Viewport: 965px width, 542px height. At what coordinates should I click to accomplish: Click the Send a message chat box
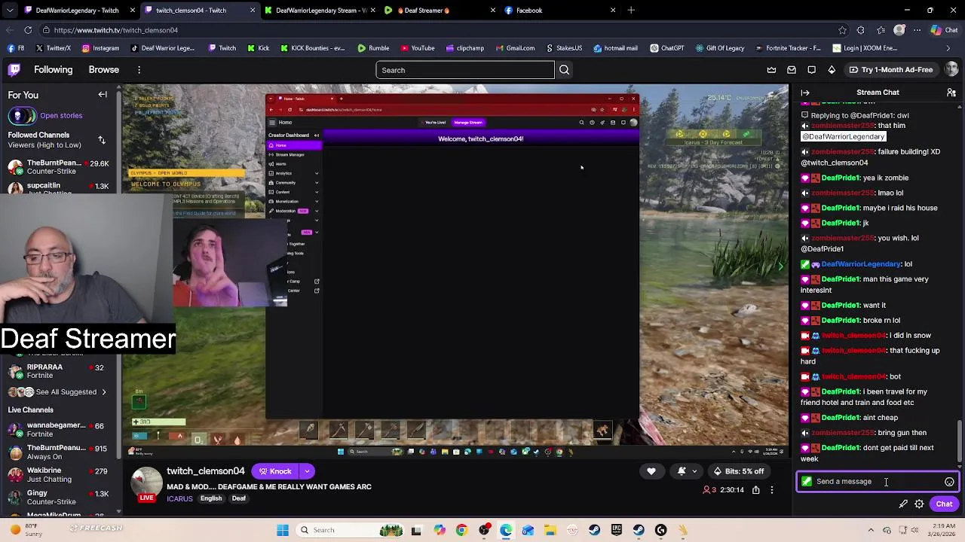[878, 482]
